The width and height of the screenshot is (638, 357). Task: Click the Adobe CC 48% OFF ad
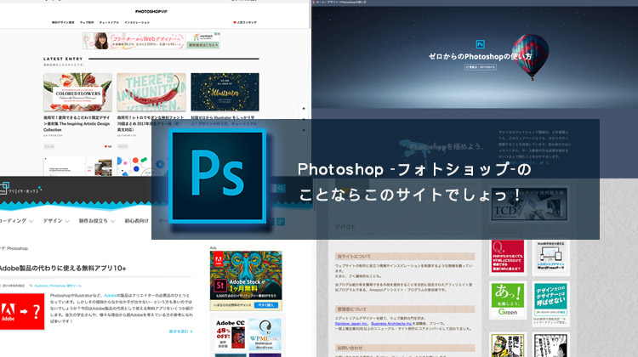230,334
